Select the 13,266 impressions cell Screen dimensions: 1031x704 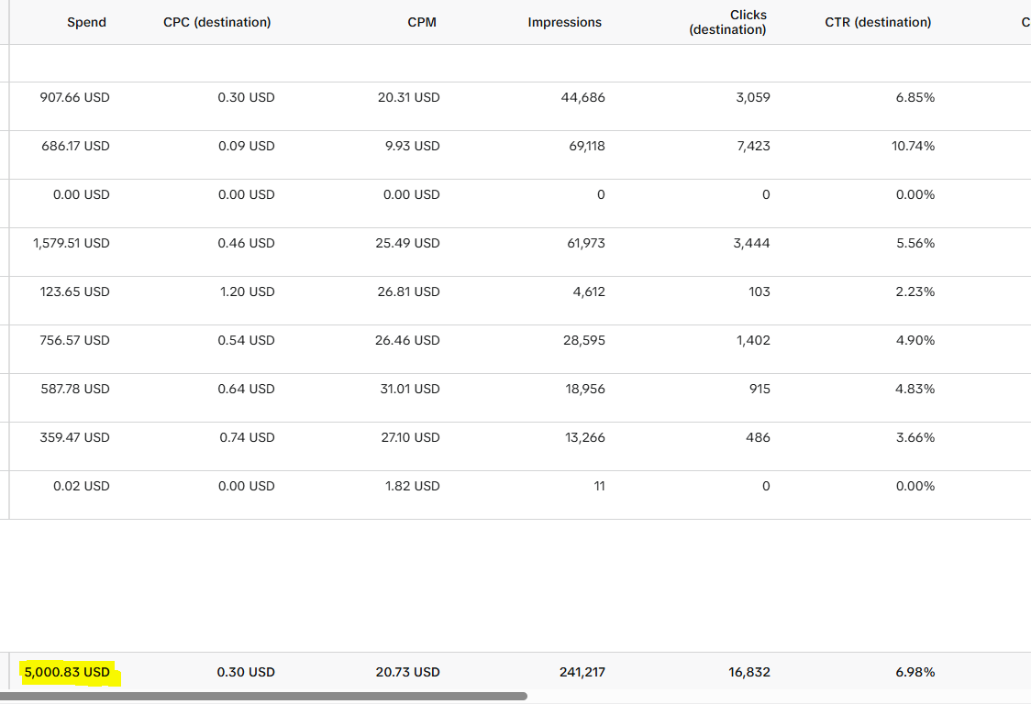coord(584,438)
